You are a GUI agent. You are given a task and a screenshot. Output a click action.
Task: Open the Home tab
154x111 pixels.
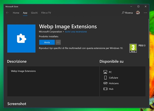point(16,13)
